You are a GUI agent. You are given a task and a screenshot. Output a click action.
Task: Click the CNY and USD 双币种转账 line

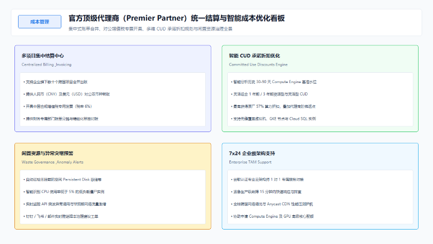click(66, 94)
